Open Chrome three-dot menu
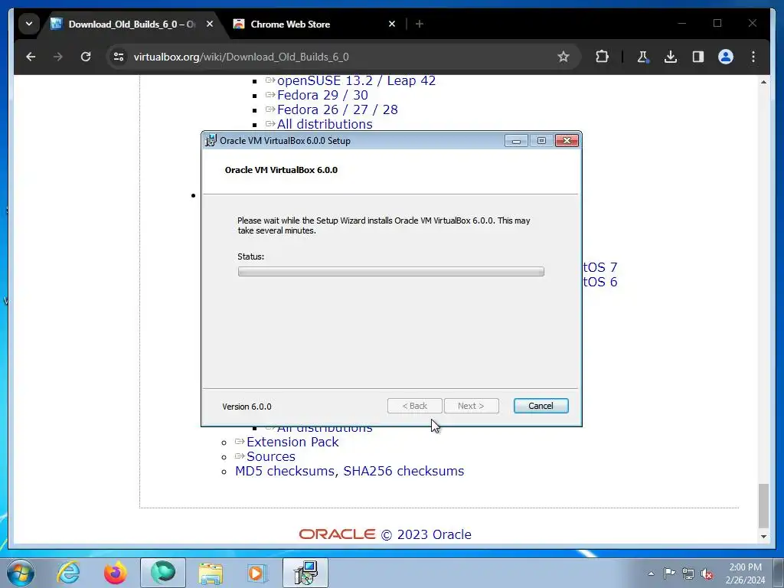784x588 pixels. (753, 57)
